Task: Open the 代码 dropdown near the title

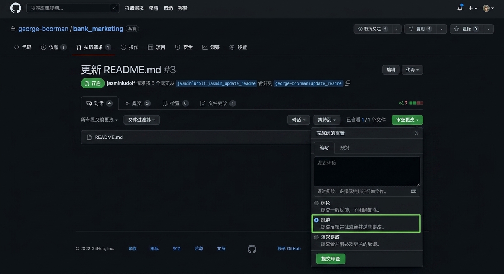Action: [412, 70]
